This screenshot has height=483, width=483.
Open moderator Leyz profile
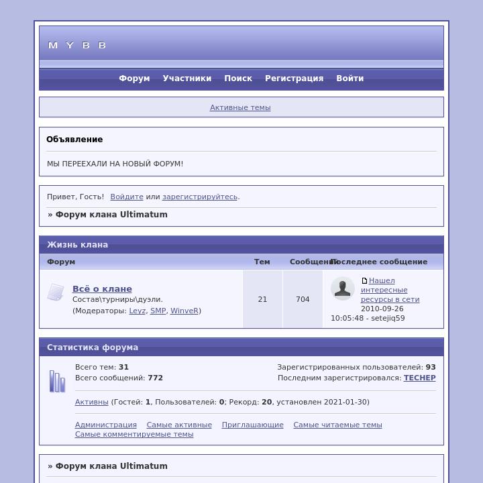137,311
